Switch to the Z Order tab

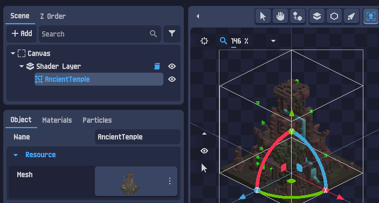(x=53, y=16)
